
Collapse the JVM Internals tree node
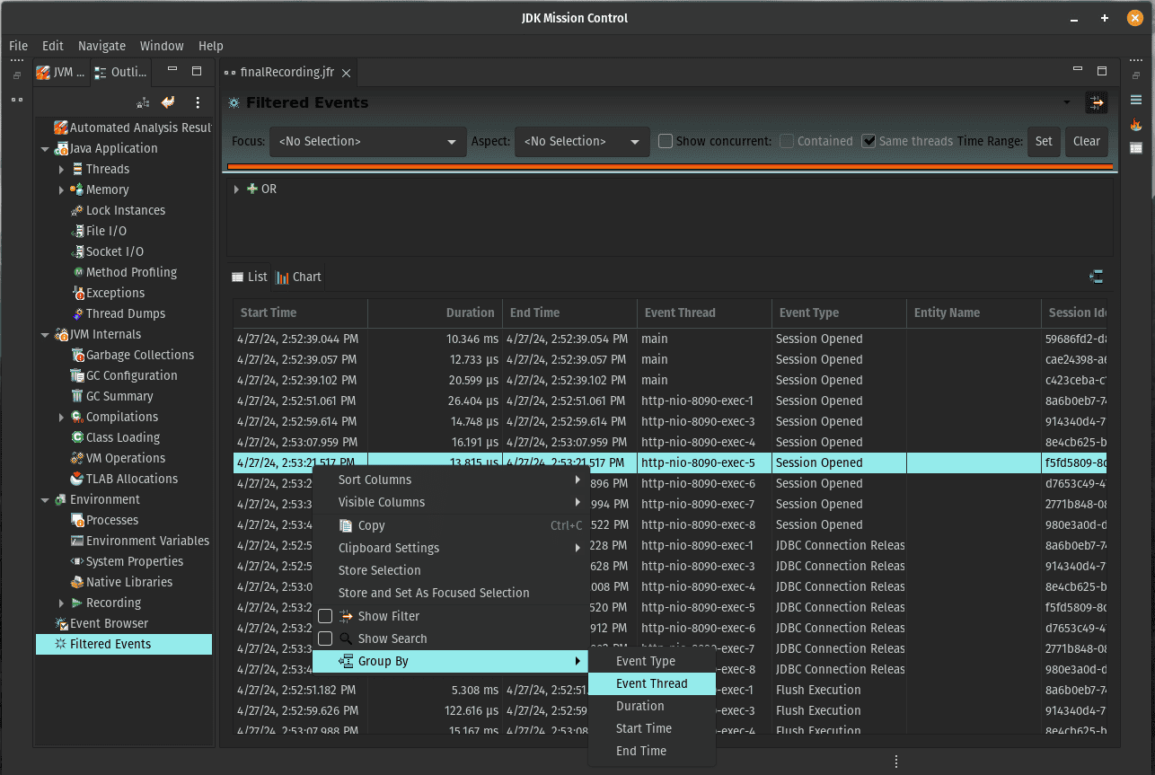pyautogui.click(x=45, y=335)
